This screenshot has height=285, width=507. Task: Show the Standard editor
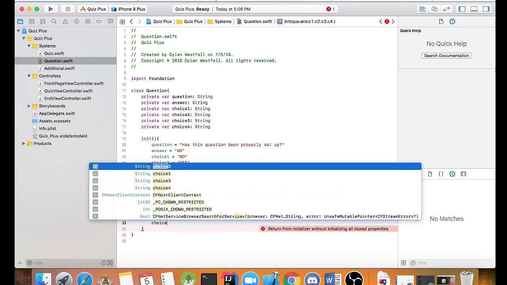click(x=423, y=9)
